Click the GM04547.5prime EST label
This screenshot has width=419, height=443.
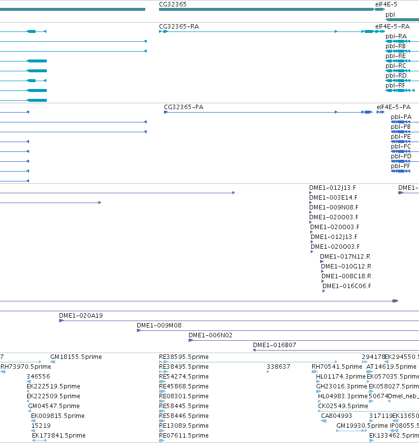coord(54,406)
